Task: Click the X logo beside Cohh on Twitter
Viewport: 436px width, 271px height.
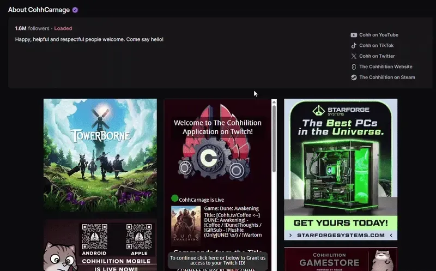Action: (x=354, y=56)
